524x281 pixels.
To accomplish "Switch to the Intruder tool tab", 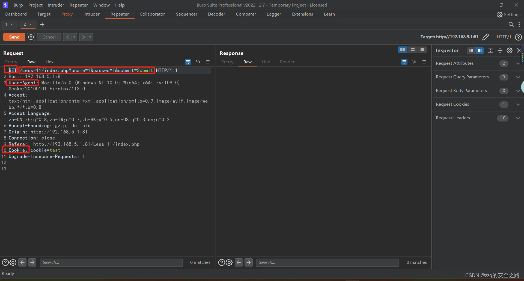I will pyautogui.click(x=91, y=14).
